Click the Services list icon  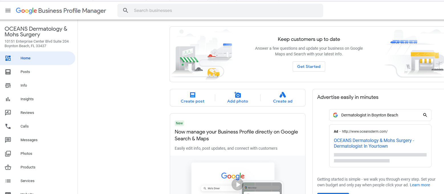(x=8, y=181)
